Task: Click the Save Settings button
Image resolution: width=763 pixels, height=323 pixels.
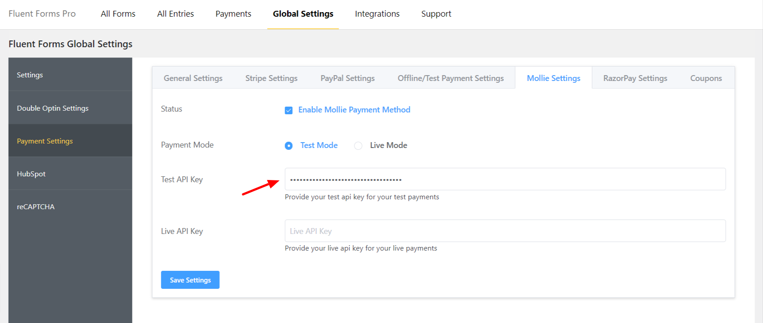Action: click(x=190, y=280)
